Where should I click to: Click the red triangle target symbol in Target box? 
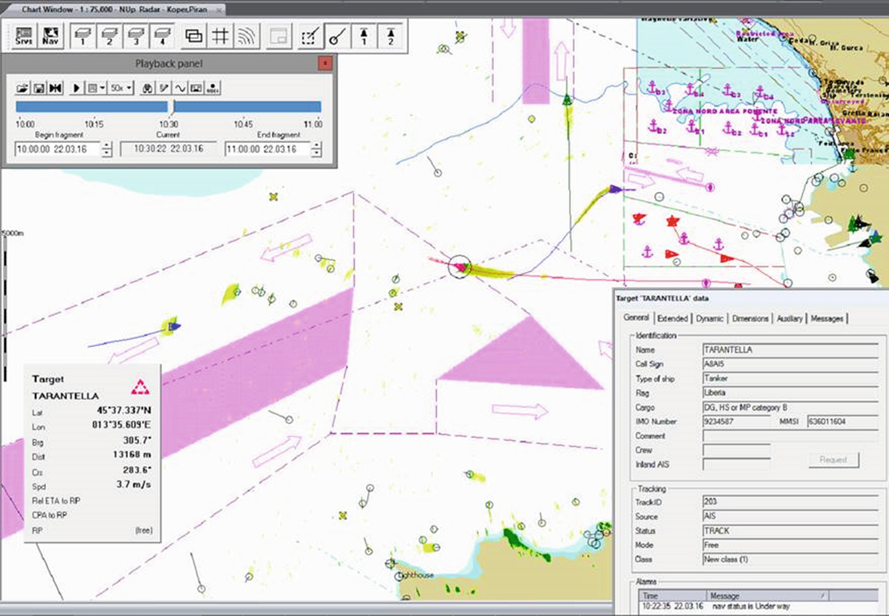(x=140, y=387)
